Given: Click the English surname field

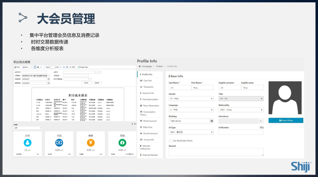Looking at the screenshot, I should coord(230,88).
